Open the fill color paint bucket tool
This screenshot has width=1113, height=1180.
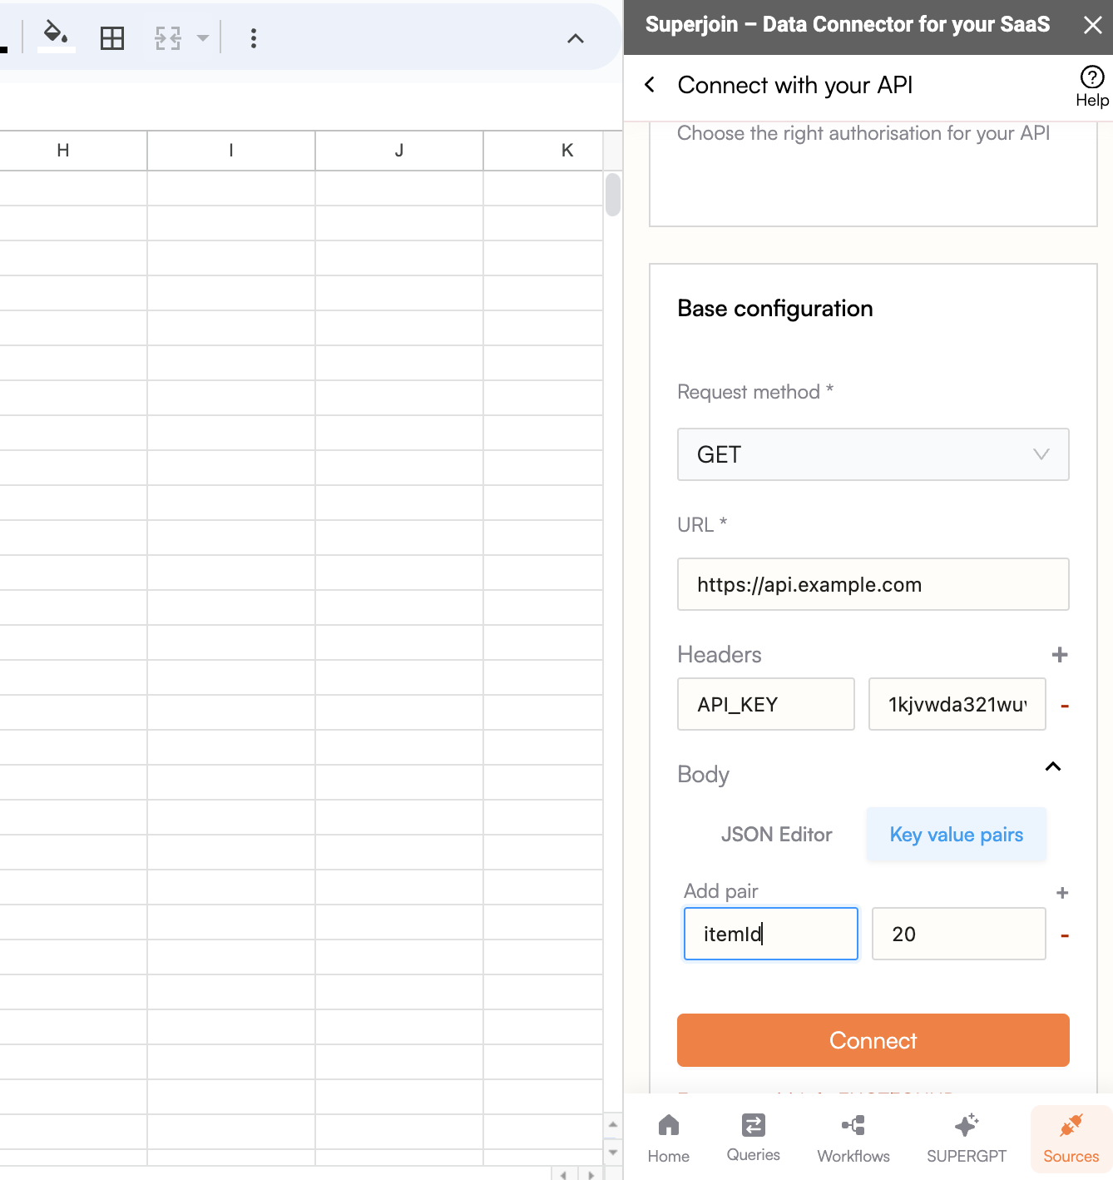(x=56, y=37)
